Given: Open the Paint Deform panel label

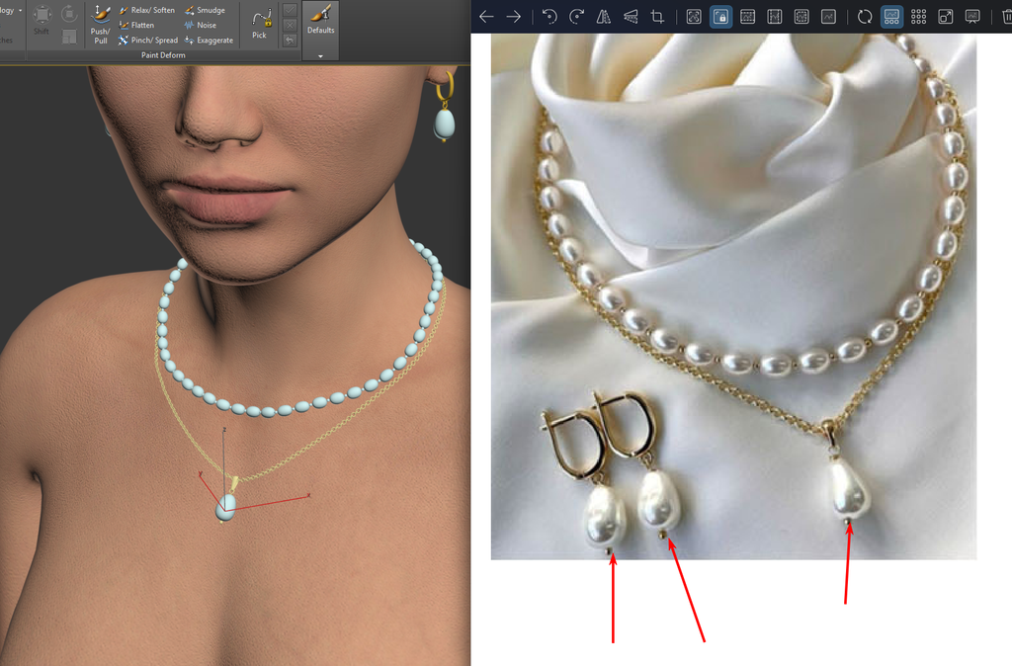Looking at the screenshot, I should (163, 55).
